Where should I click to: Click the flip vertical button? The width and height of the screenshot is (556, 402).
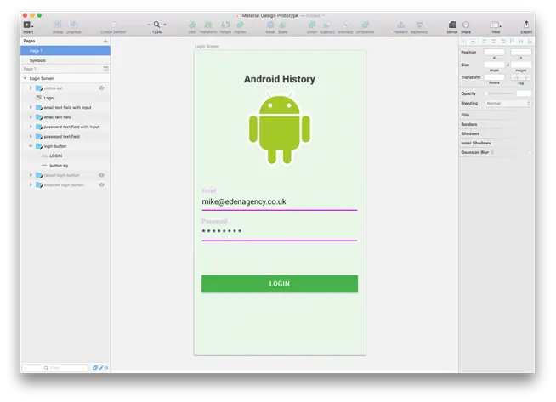(x=526, y=77)
